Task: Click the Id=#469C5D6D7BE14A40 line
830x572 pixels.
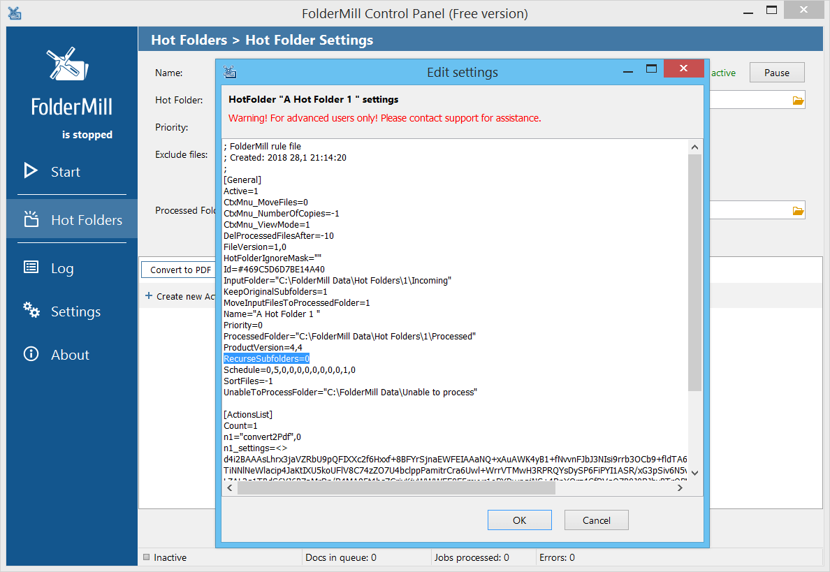Action: click(x=274, y=270)
